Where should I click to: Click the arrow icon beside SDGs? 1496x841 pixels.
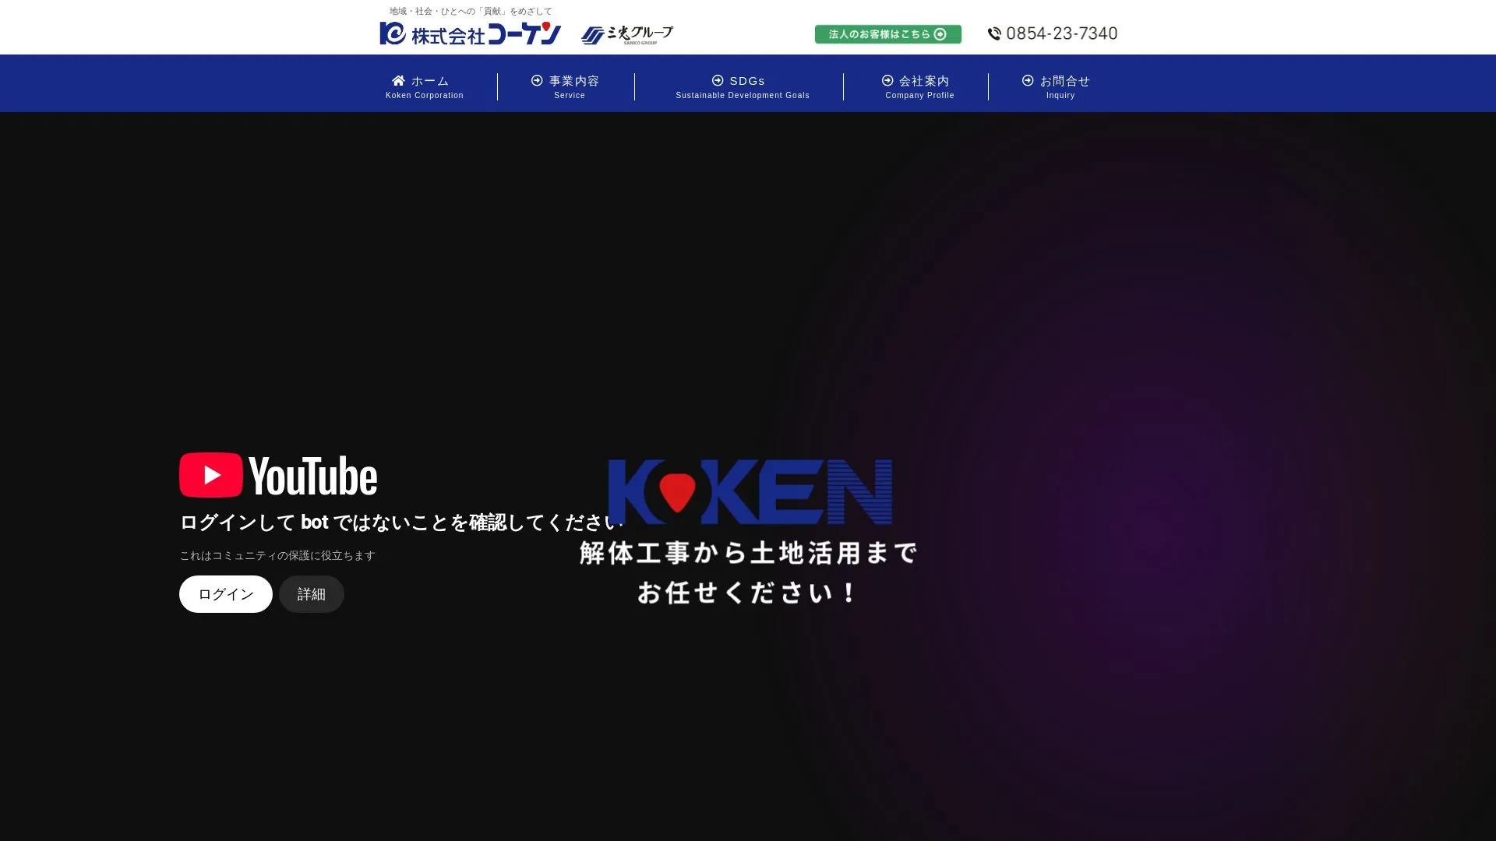(718, 80)
